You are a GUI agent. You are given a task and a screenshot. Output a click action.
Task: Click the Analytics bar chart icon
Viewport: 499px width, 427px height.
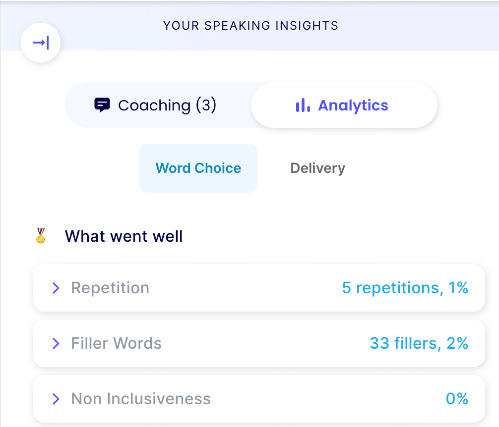click(x=303, y=105)
